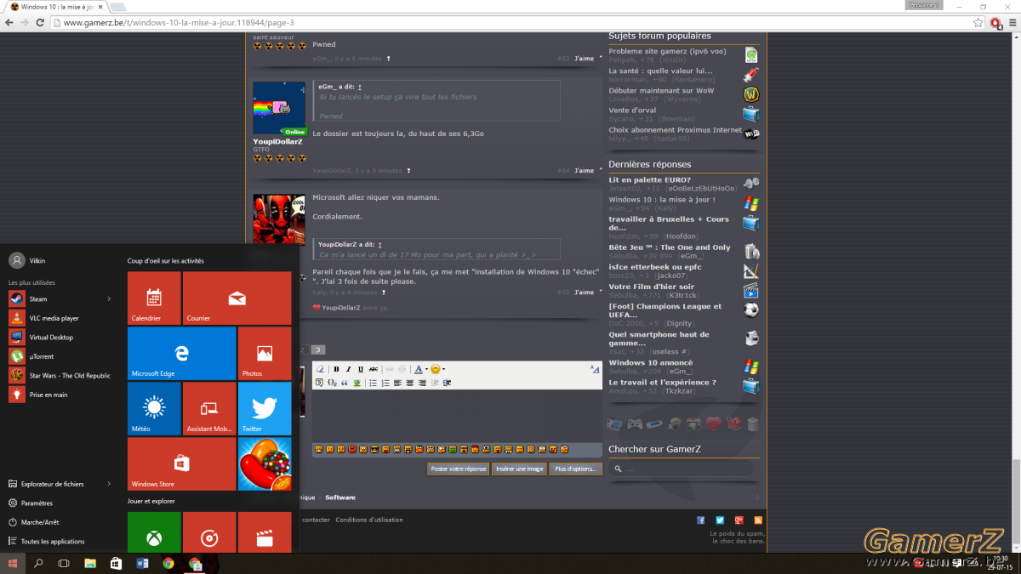
Task: Insert an unordered bullet list
Action: [373, 383]
